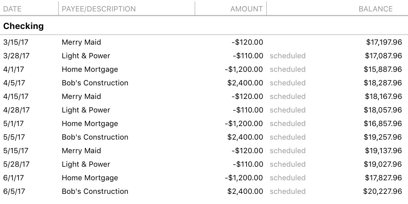This screenshot has height=204, width=408.
Task: Select the Checking account group header
Action: click(x=23, y=26)
